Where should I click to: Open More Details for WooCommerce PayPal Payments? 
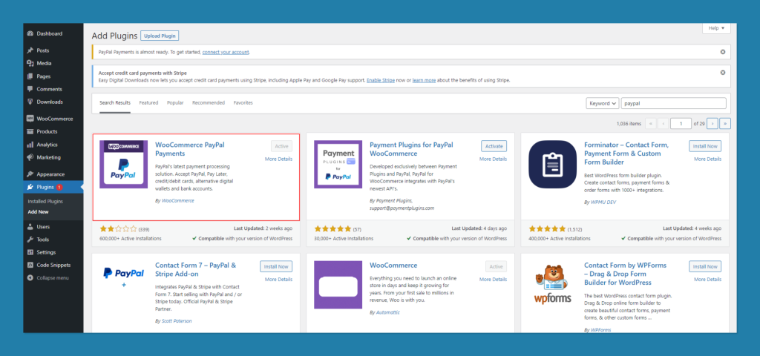[279, 159]
